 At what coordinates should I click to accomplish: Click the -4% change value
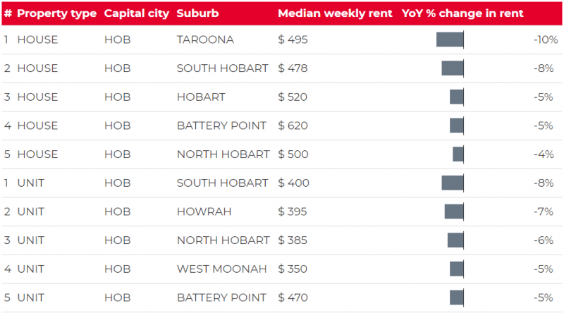click(544, 154)
